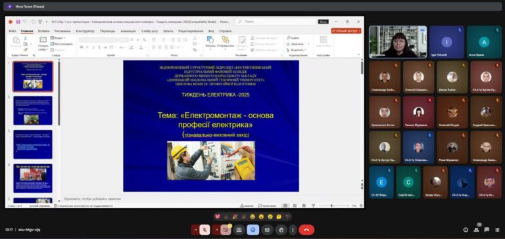Leave the call with red hang-up button
505x239 pixels.
pos(306,230)
